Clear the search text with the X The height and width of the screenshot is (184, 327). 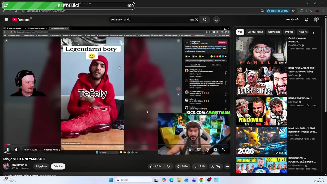tap(197, 20)
